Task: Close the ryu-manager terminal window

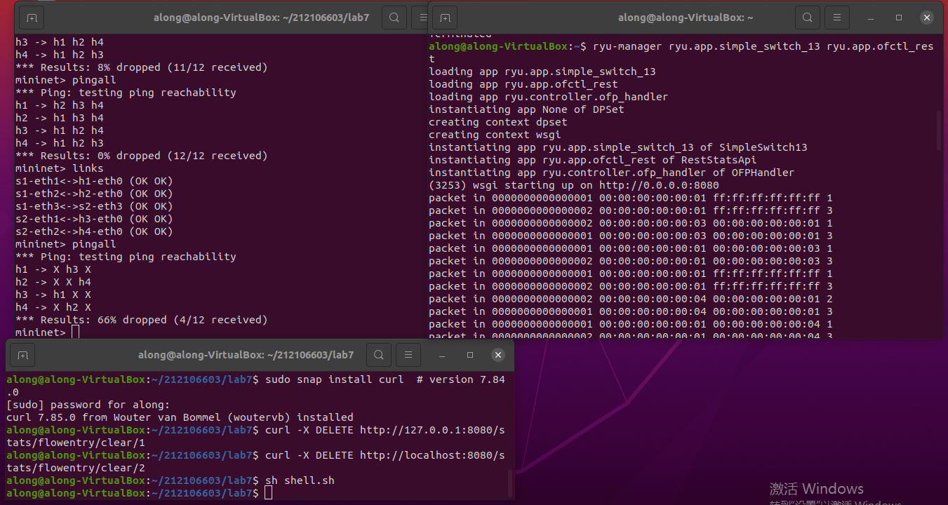Action: 927,18
